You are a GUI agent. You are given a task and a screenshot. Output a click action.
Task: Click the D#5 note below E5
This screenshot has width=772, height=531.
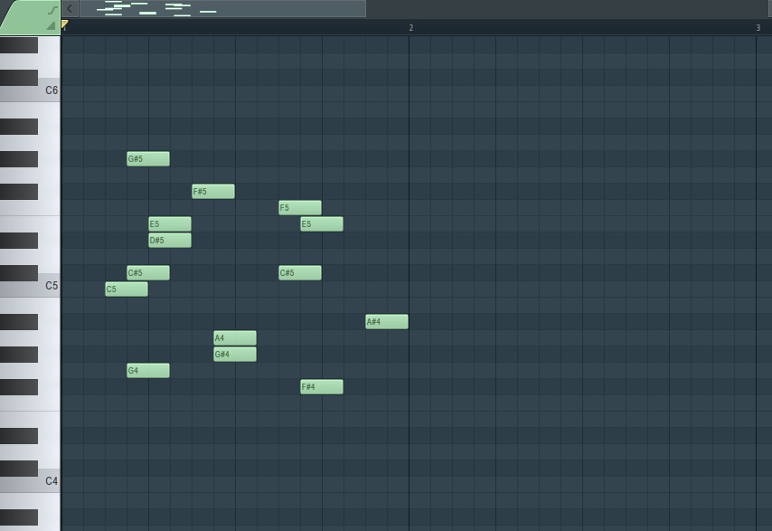tap(170, 240)
